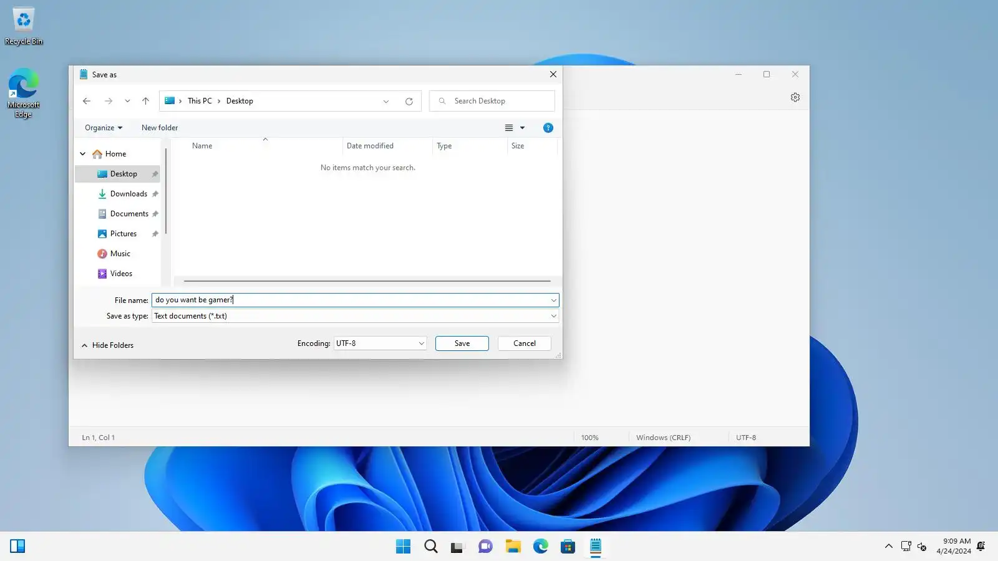Open the taskbar clock and date
Viewport: 998px width, 561px height.
[x=954, y=547]
